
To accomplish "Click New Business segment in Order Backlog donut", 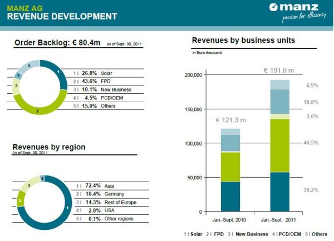I will (x=17, y=86).
